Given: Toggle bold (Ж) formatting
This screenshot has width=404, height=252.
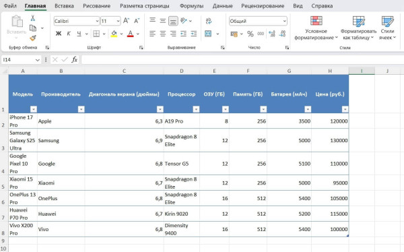Looking at the screenshot, I should 59,34.
